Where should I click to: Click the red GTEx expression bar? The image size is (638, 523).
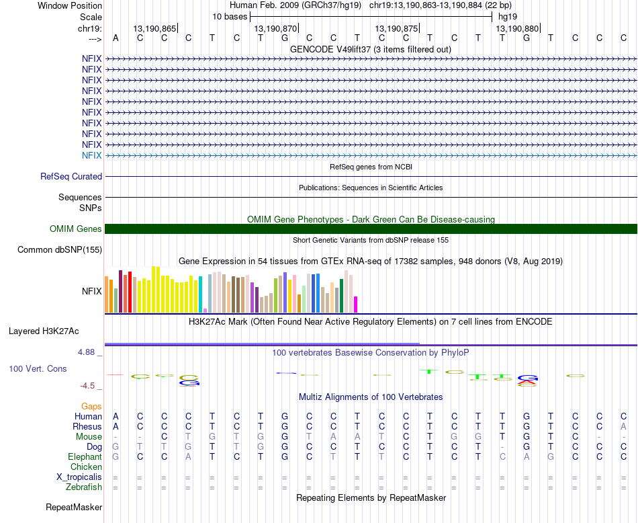(x=130, y=292)
